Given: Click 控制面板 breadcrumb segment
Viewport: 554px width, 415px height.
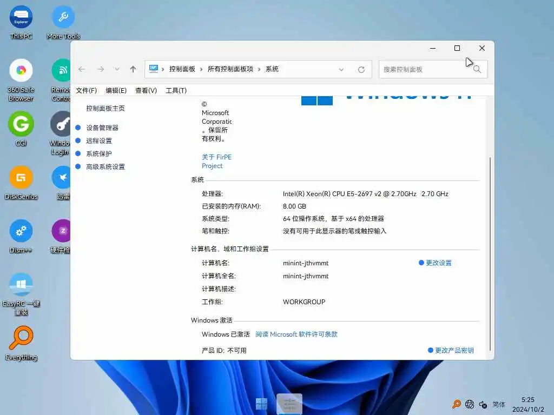Looking at the screenshot, I should coord(182,69).
